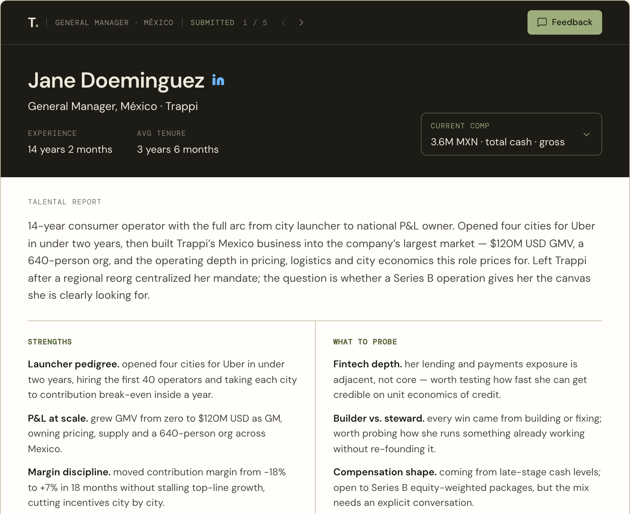Go to the next submitted candidate
630x514 pixels.
pyautogui.click(x=301, y=22)
